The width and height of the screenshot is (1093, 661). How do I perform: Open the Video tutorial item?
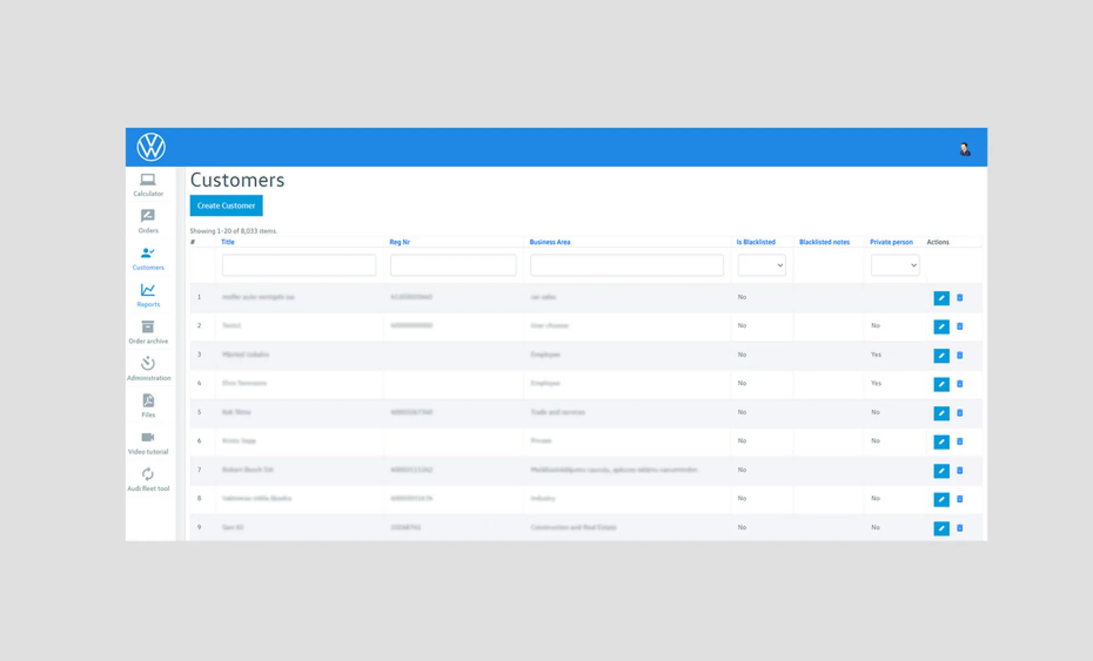[x=148, y=443]
